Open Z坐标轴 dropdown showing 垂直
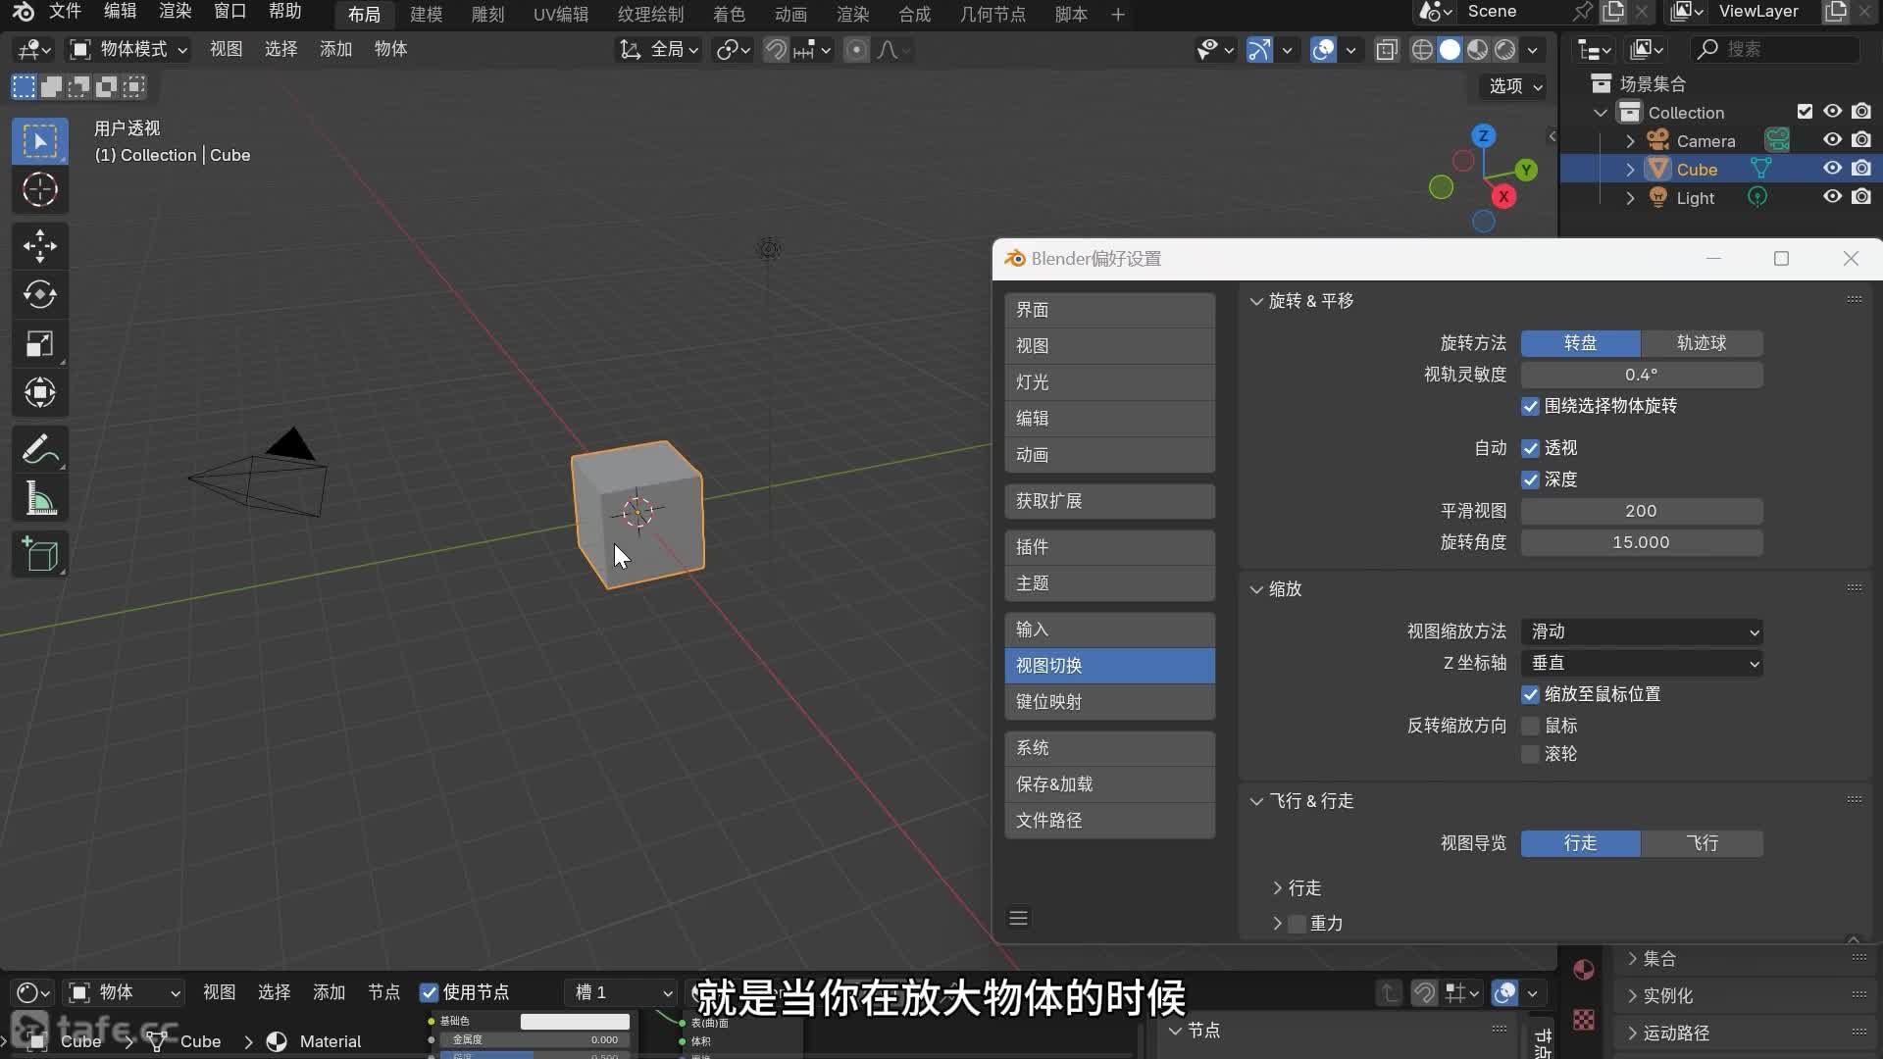The image size is (1883, 1059). coord(1642,663)
